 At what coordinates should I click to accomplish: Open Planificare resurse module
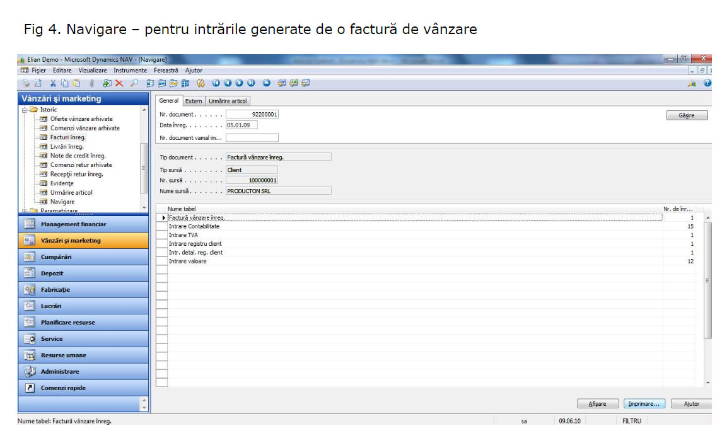pyautogui.click(x=83, y=323)
